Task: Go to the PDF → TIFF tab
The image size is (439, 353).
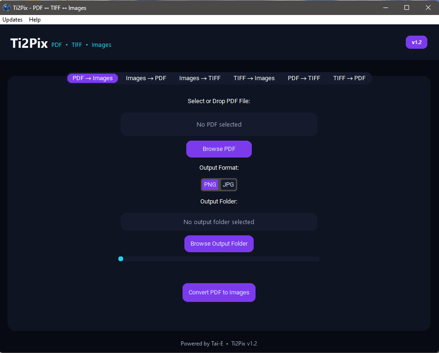Action: pos(304,78)
